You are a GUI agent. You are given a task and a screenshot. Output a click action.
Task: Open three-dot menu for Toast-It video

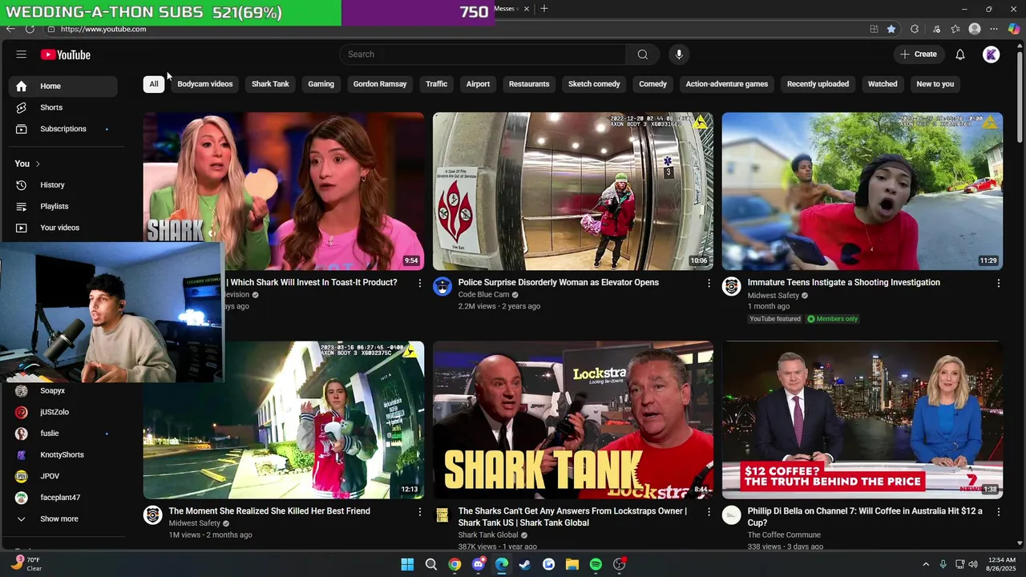(x=419, y=283)
